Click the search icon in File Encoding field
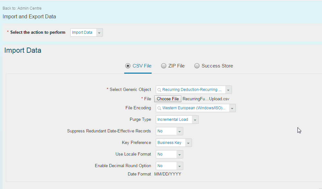 coord(159,108)
